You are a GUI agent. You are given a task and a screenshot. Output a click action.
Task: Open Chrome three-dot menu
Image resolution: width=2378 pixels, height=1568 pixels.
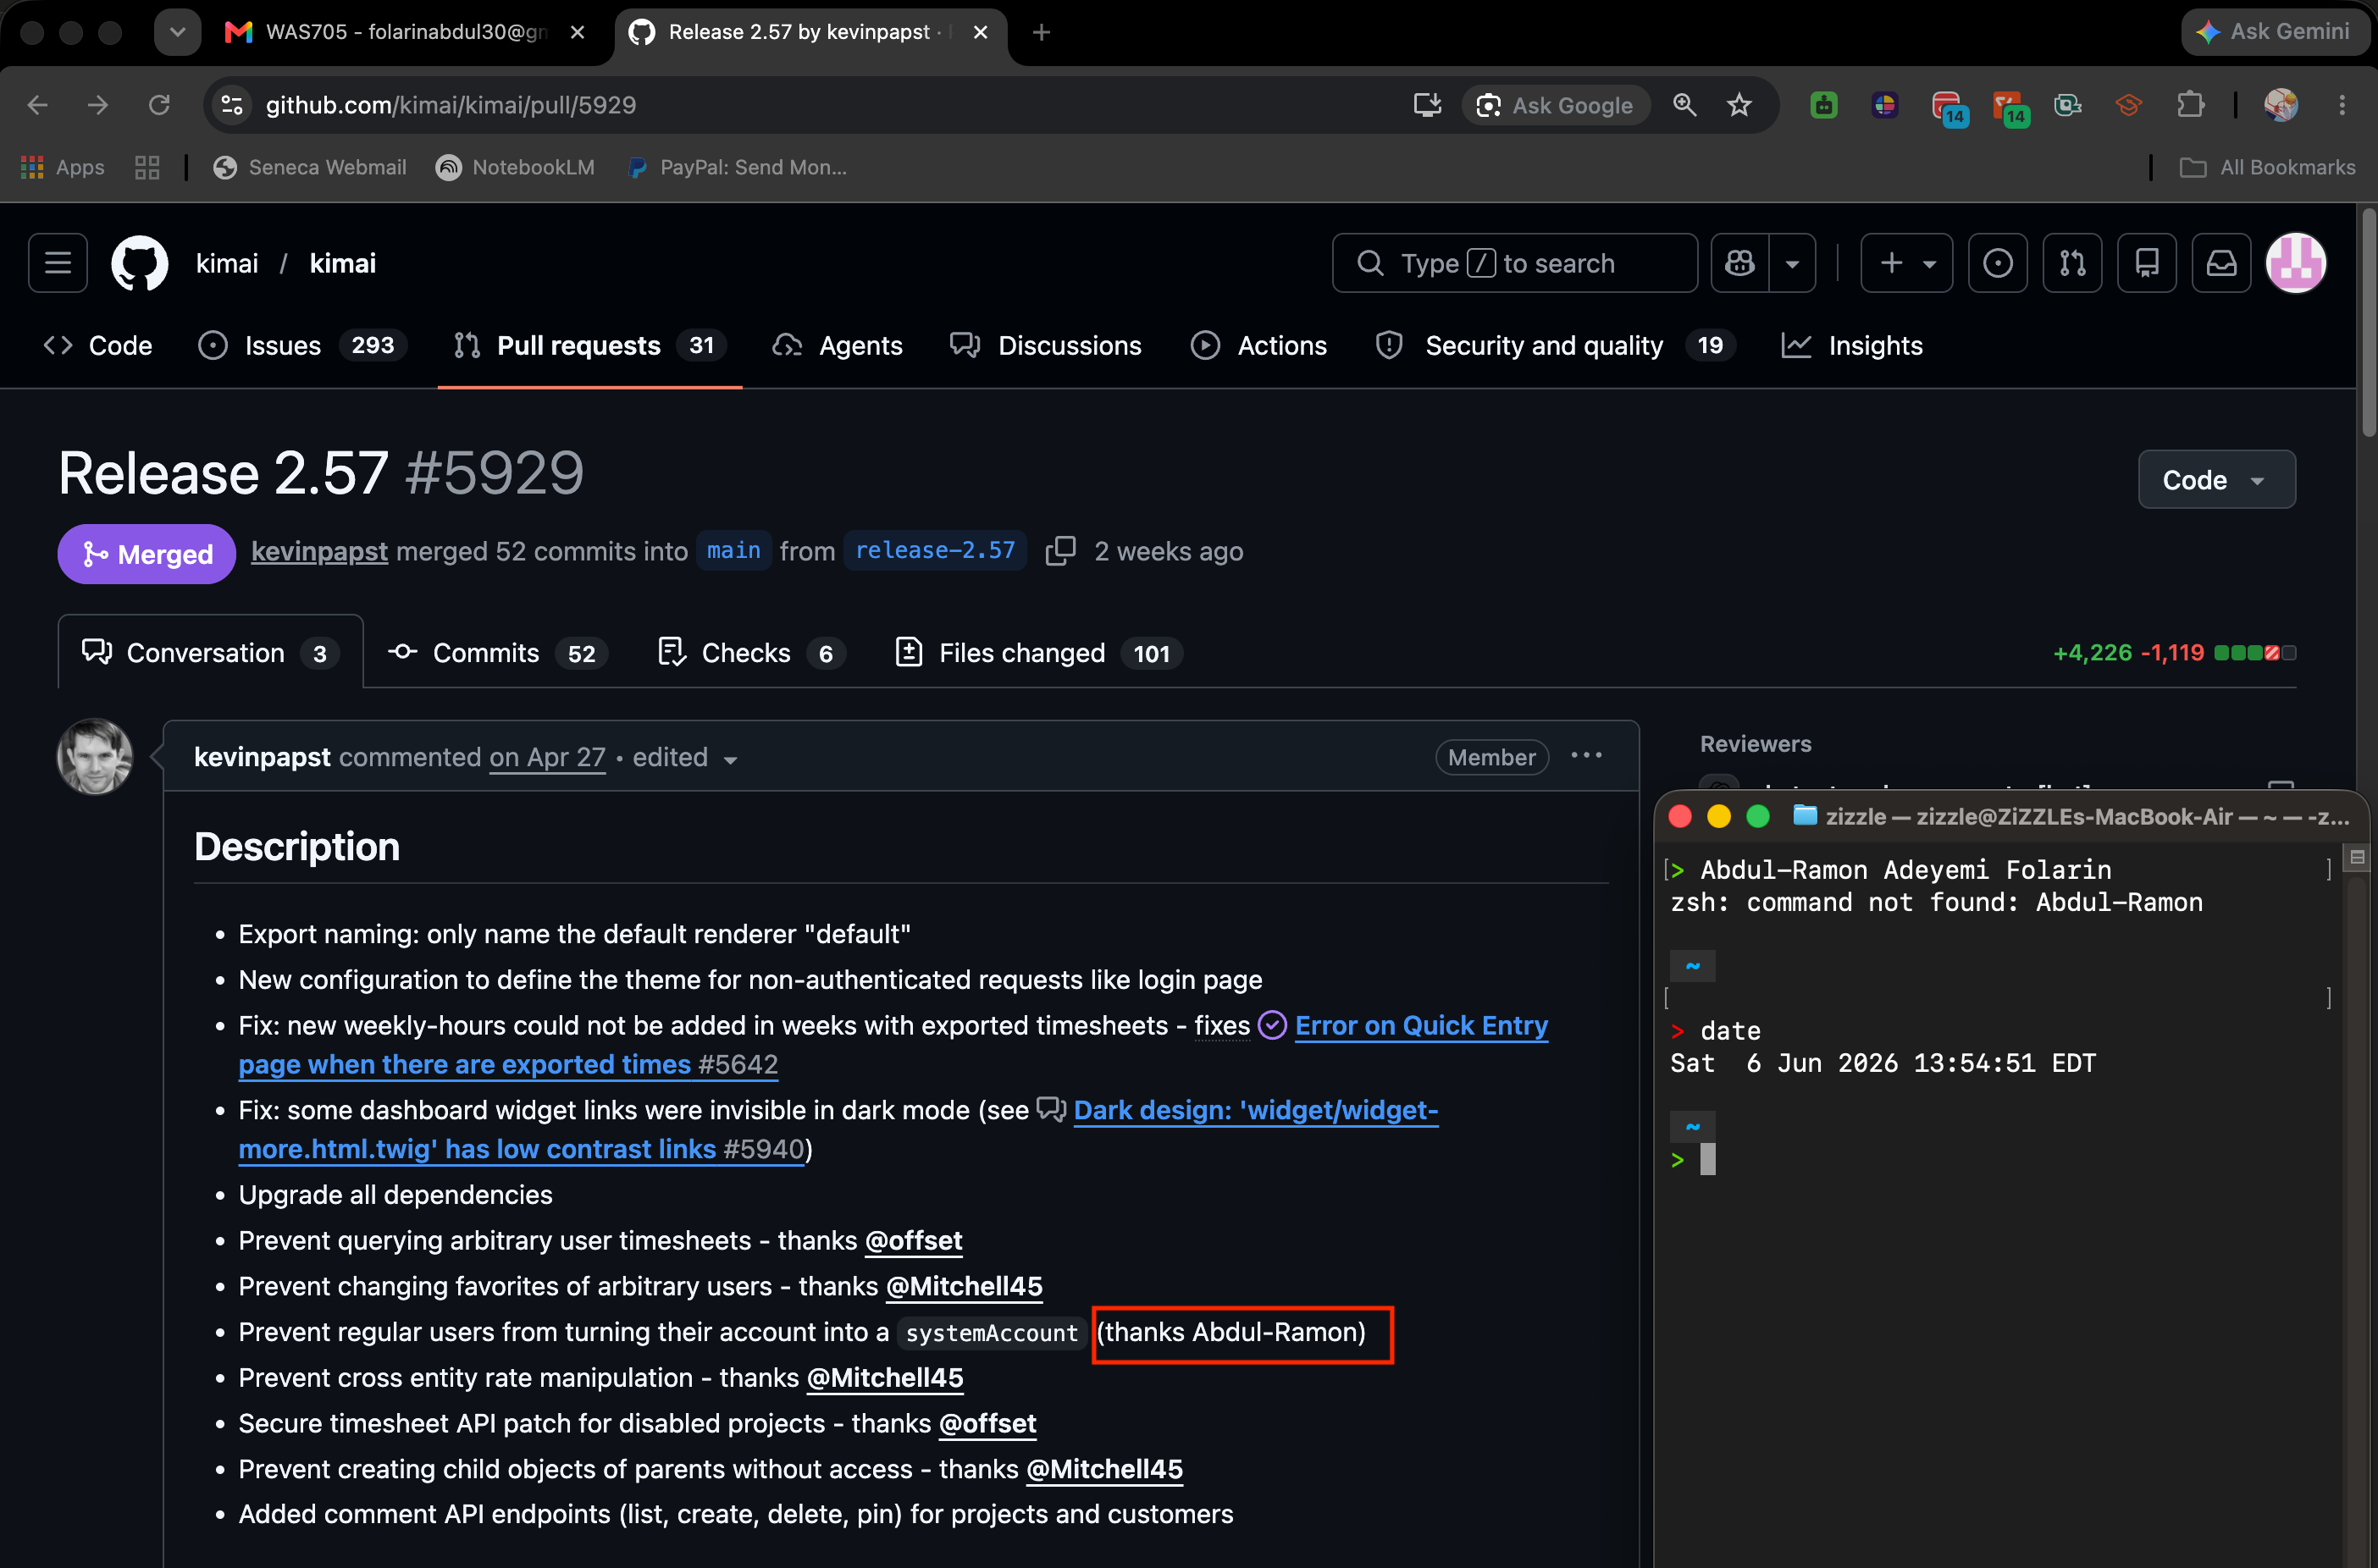click(2342, 105)
